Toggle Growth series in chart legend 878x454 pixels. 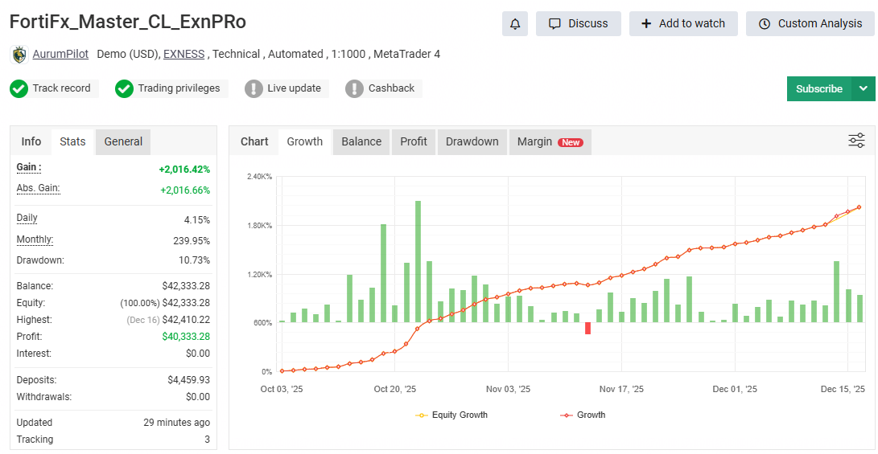(x=583, y=415)
